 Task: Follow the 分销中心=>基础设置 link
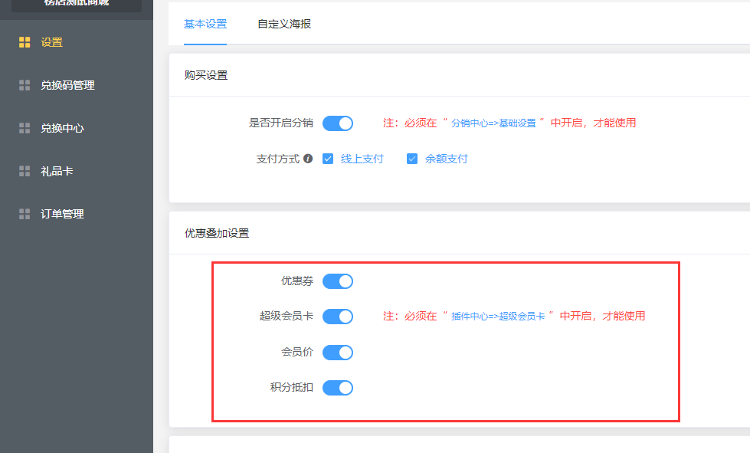(493, 123)
